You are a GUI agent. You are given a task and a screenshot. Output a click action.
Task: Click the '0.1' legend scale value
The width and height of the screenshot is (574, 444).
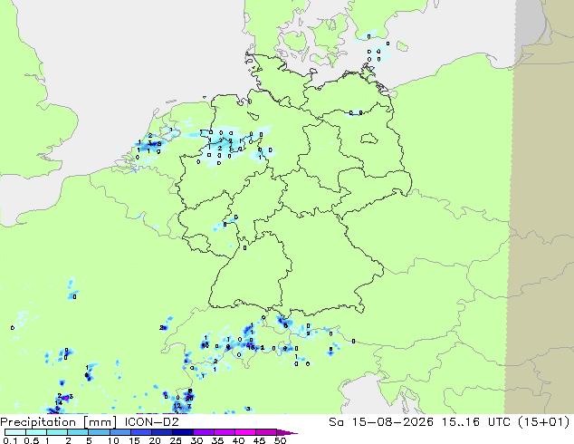point(11,440)
